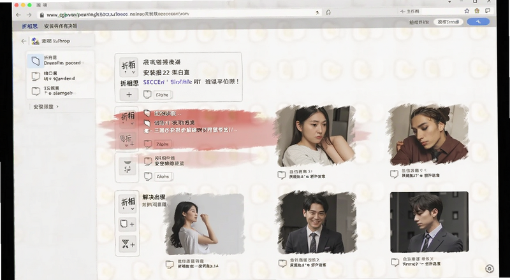Click the sidebar back arrow
Screen dimensions: 510x280
(24, 41)
